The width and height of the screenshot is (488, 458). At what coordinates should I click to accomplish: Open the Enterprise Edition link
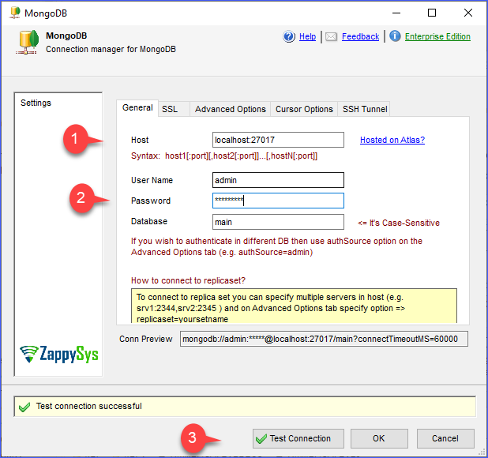click(437, 36)
